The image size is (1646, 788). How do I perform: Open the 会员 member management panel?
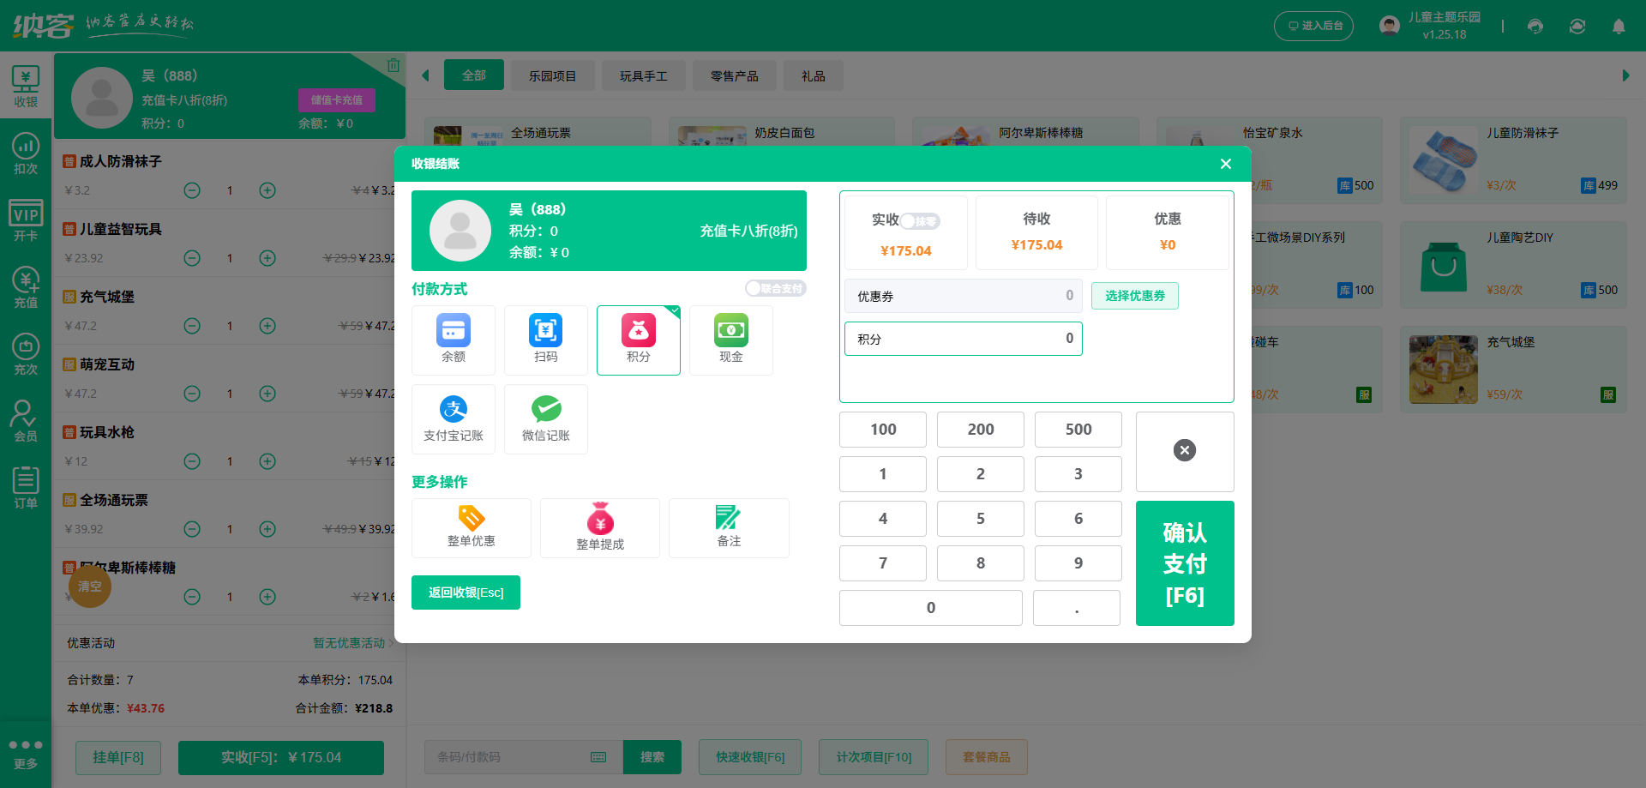pyautogui.click(x=25, y=419)
